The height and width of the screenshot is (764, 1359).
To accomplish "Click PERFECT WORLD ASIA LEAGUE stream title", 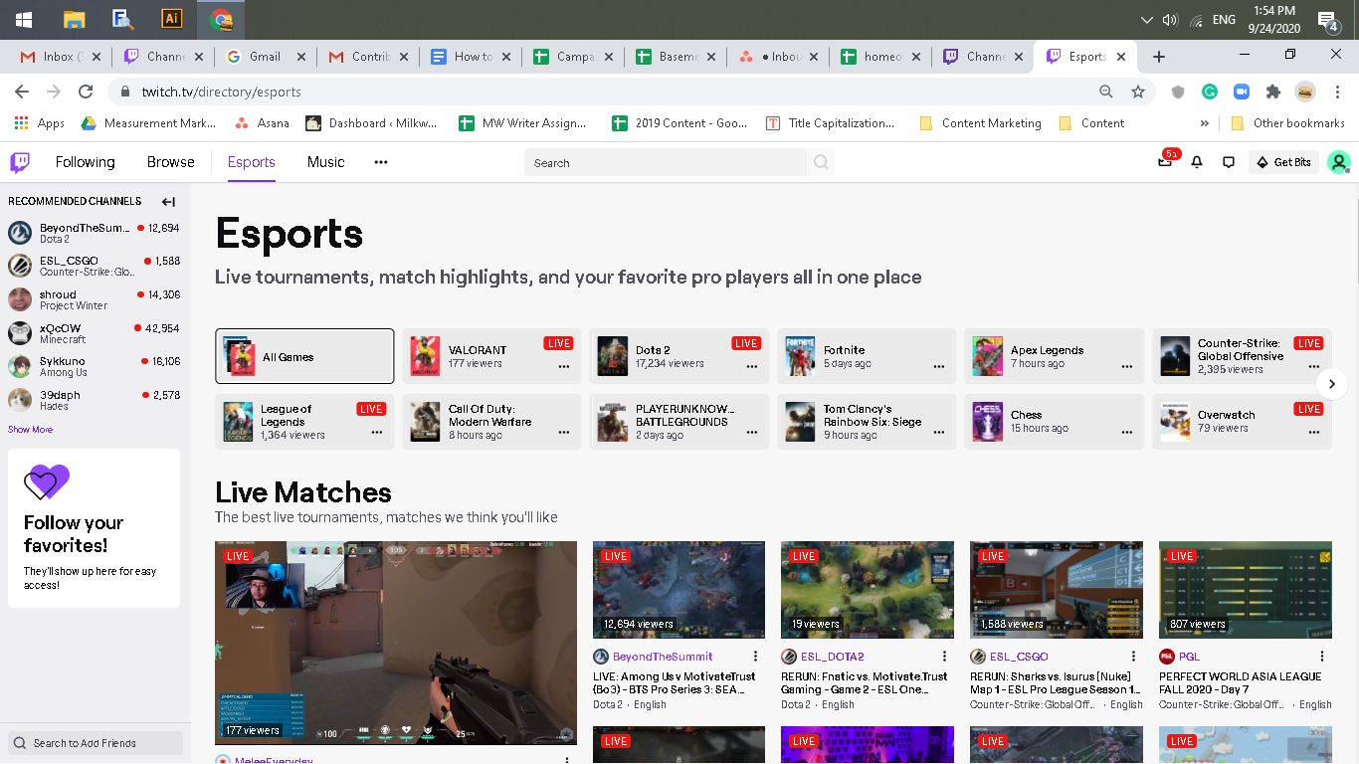I will coord(1241,682).
